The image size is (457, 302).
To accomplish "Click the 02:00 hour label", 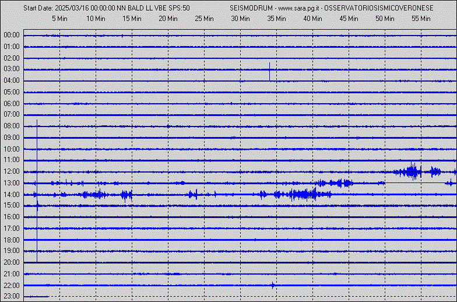I will (x=12, y=58).
